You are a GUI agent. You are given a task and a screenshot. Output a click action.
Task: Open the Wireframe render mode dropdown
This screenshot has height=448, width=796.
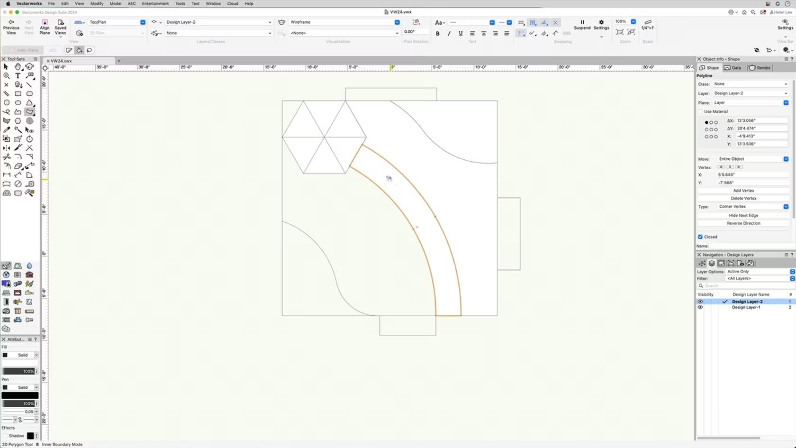point(344,22)
